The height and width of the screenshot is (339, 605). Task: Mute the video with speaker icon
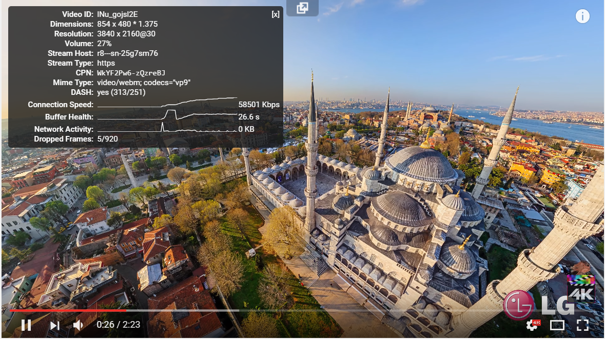pyautogui.click(x=78, y=325)
